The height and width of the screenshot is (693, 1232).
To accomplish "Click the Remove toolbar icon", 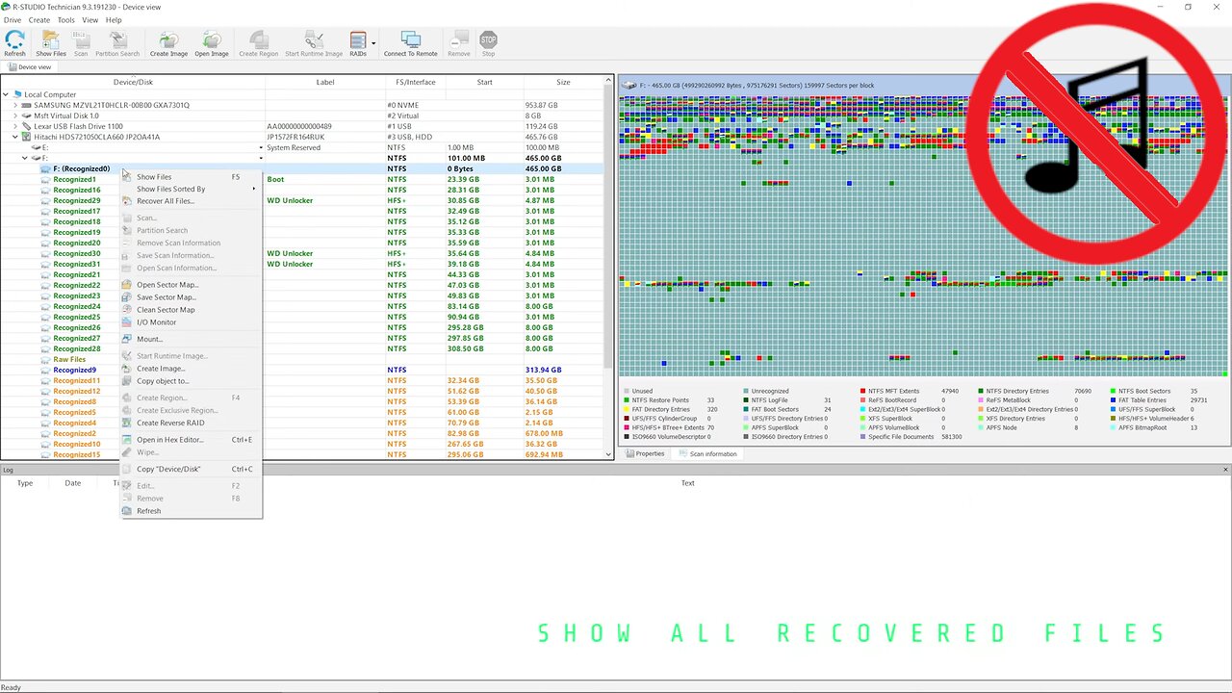I will (x=459, y=43).
